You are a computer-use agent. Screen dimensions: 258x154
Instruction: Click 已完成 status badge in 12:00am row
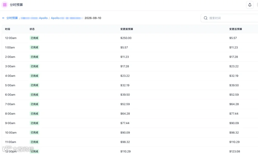pos(34,38)
